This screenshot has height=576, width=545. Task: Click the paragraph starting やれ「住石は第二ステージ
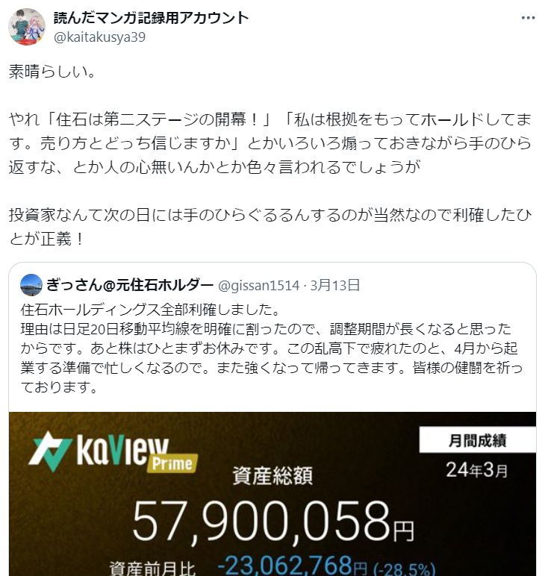click(270, 143)
